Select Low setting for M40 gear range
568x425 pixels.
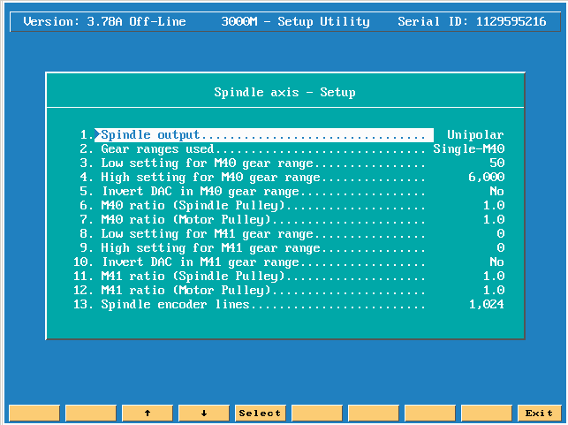click(289, 163)
